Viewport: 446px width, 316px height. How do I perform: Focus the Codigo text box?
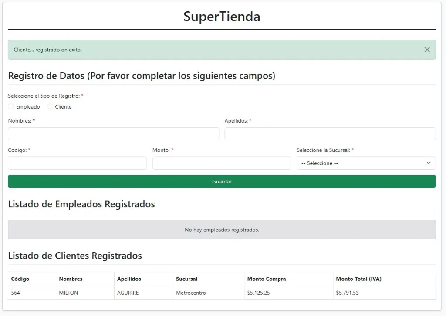click(x=77, y=163)
